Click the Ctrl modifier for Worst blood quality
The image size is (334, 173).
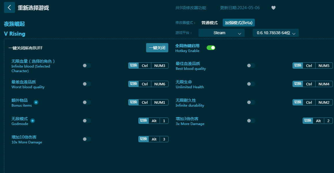click(x=145, y=84)
